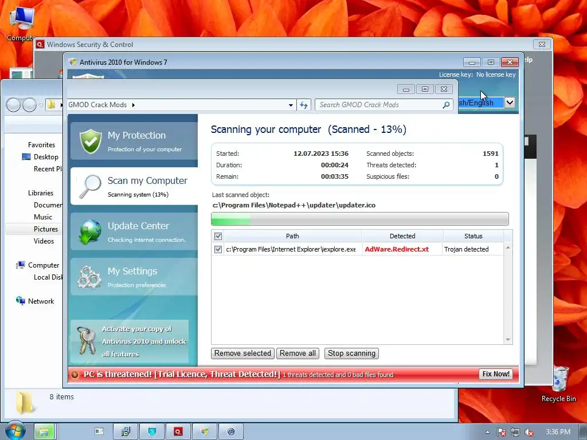587x440 pixels.
Task: Click the threat list scrollbar up arrow
Action: coord(508,247)
